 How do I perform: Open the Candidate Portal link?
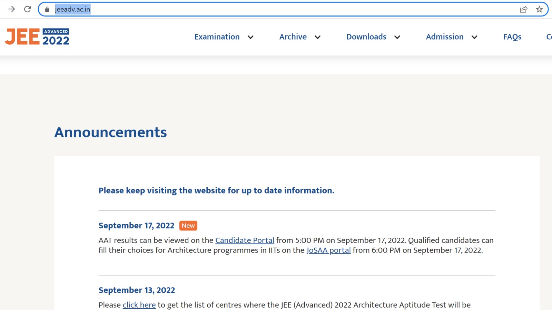coord(245,240)
